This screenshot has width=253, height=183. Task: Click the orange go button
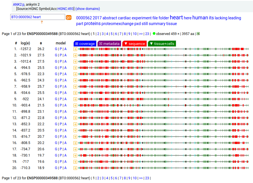[69, 17]
